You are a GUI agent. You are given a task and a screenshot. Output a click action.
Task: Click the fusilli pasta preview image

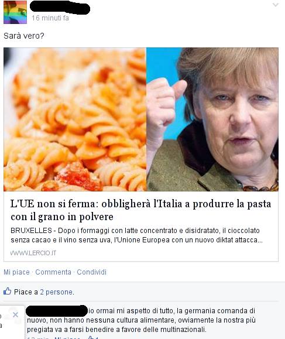75,119
